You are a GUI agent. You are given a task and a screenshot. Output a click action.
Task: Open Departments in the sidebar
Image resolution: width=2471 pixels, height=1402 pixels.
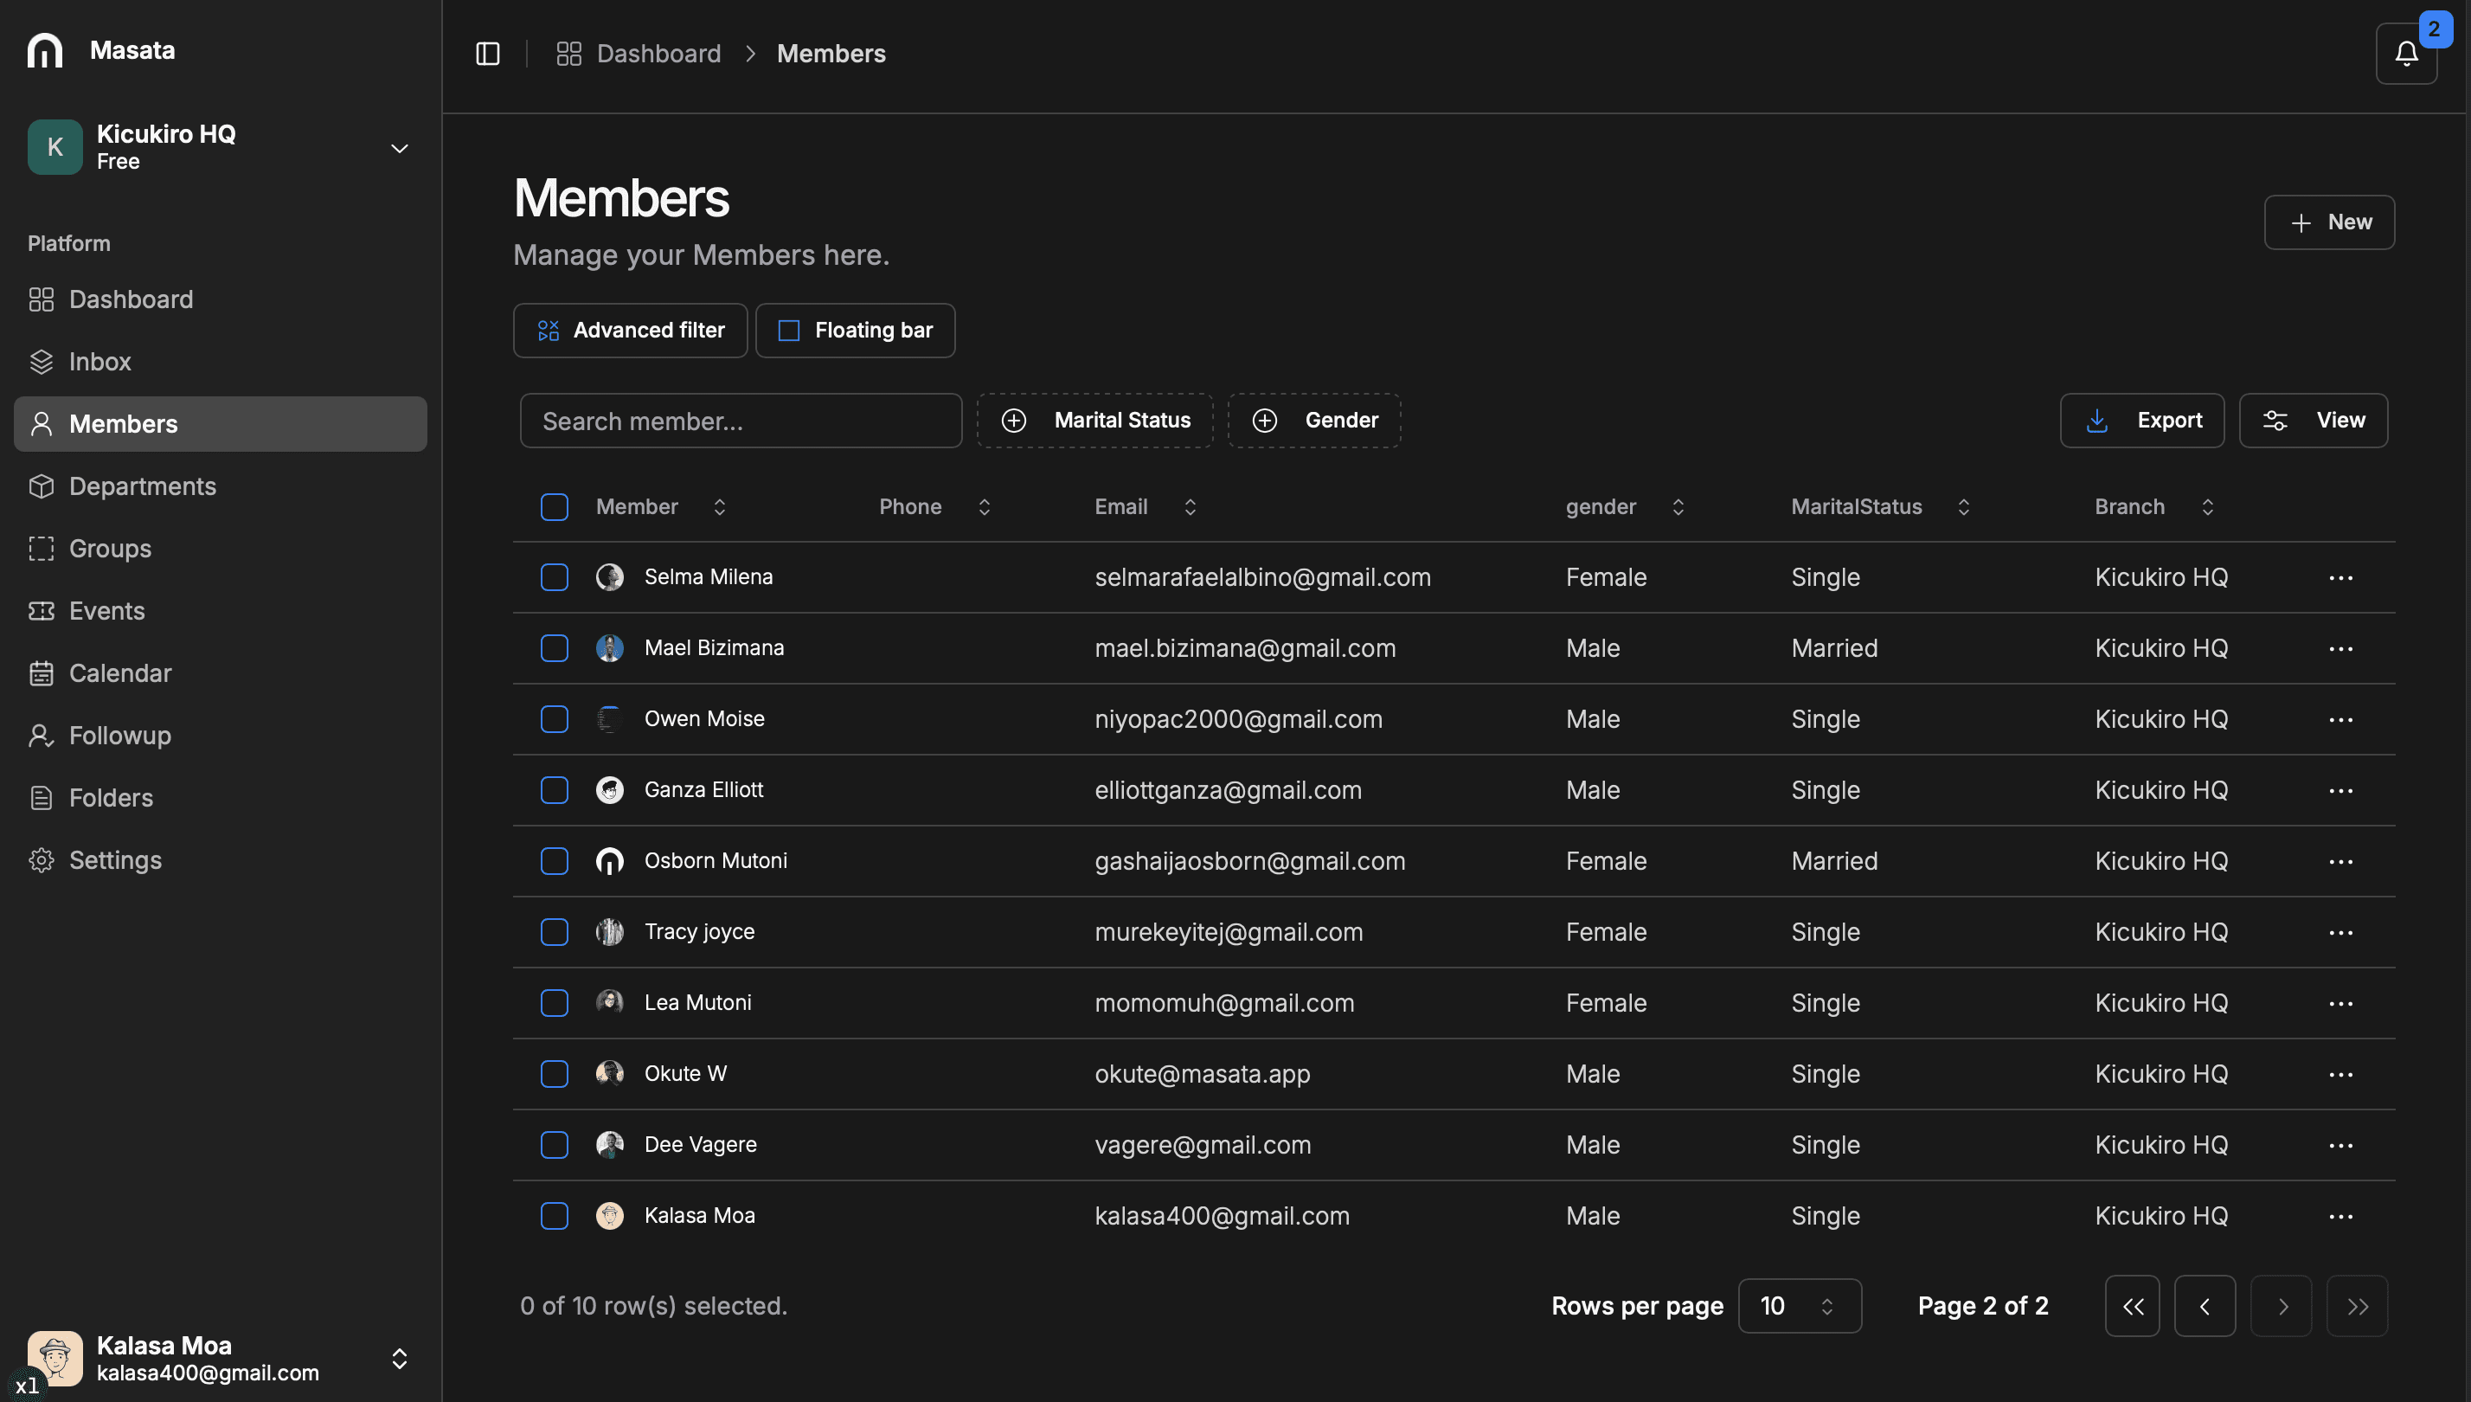click(143, 486)
